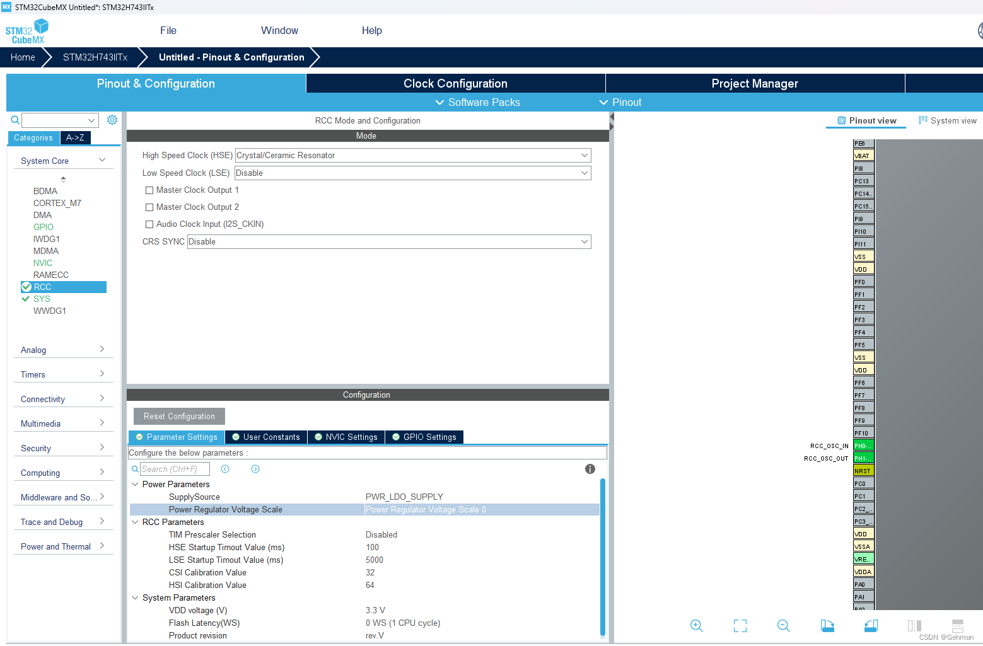
Task: Collapse the RCC Parameters group
Action: [x=135, y=522]
